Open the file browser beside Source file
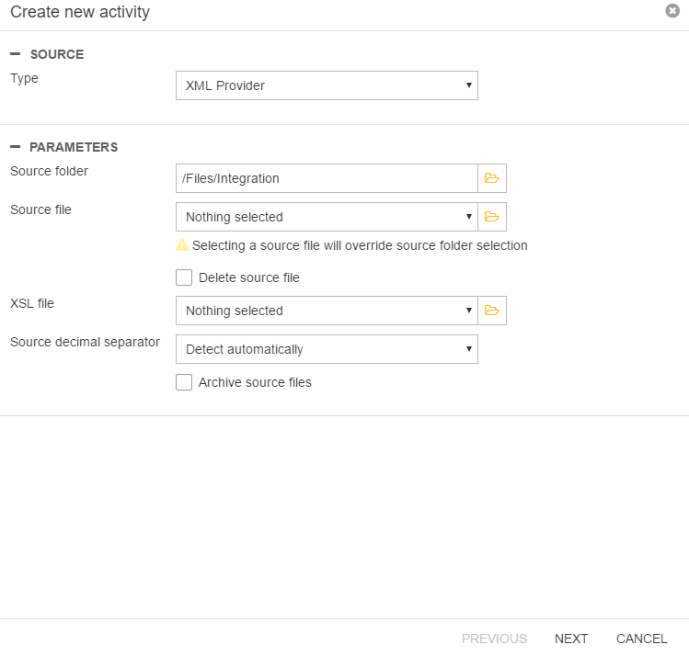This screenshot has width=689, height=656. 492,217
